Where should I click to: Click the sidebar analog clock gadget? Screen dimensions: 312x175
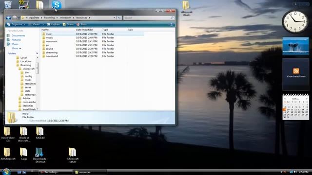tap(295, 21)
